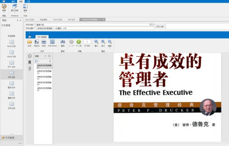The width and height of the screenshot is (229, 146).
Task: Open 文件分类 in navigation sidebar
Action: pos(11,105)
